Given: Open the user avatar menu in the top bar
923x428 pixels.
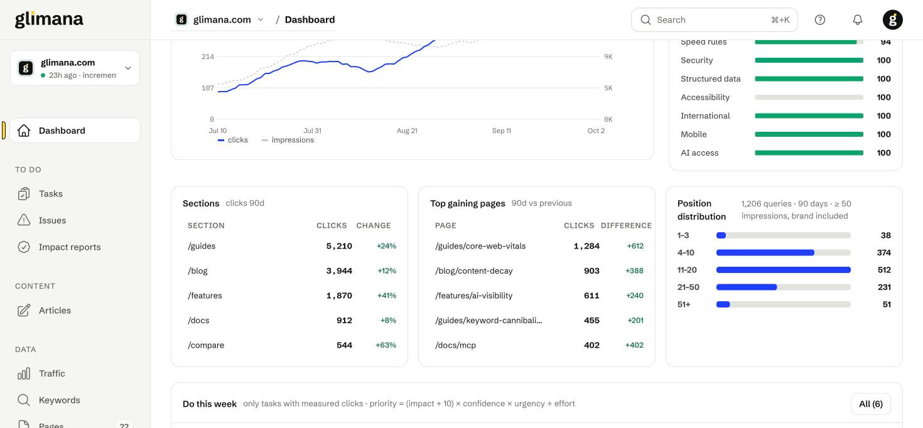Looking at the screenshot, I should 893,20.
